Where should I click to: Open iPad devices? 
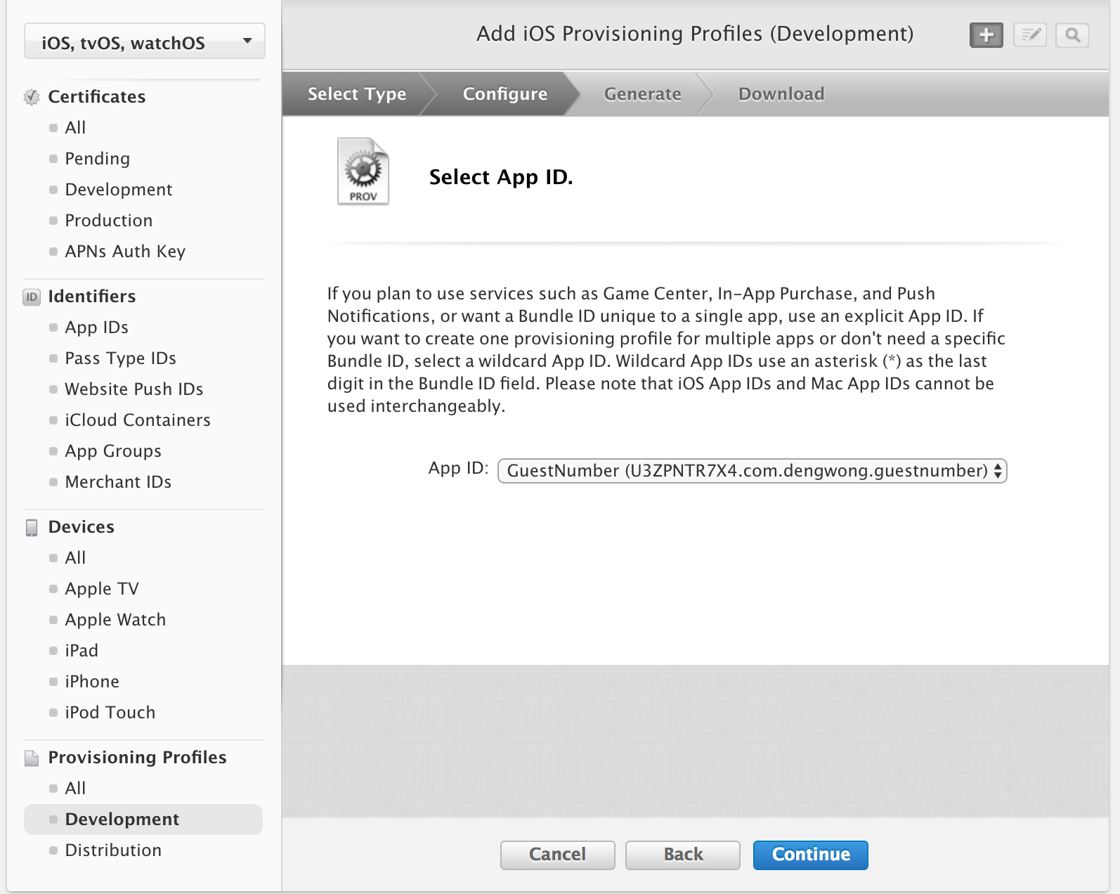pyautogui.click(x=82, y=651)
